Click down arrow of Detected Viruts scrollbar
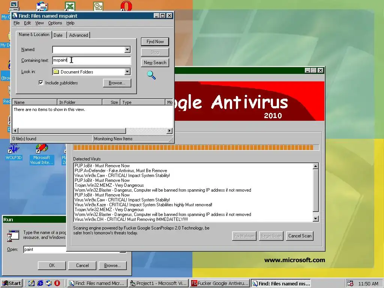The width and height of the screenshot is (384, 288). point(316,219)
